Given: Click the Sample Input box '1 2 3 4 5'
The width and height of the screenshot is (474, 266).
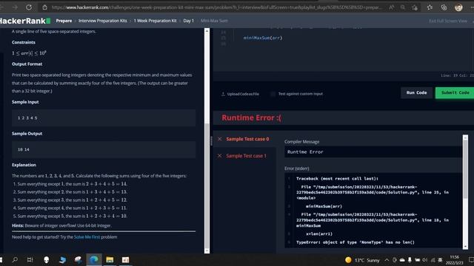Looking at the screenshot, I should coord(104,118).
